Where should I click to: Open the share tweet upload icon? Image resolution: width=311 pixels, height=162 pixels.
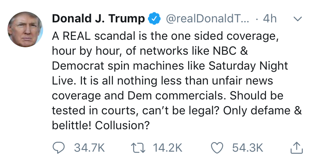click(296, 148)
